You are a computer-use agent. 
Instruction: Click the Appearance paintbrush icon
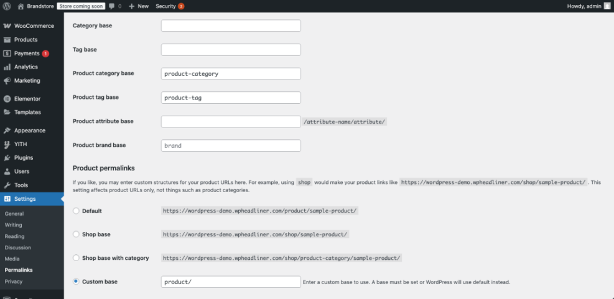pyautogui.click(x=7, y=131)
